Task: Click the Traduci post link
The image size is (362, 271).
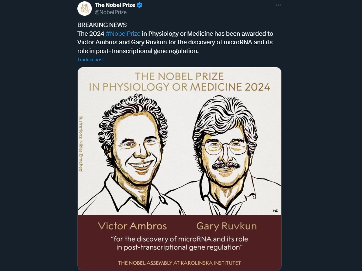Action: point(90,60)
